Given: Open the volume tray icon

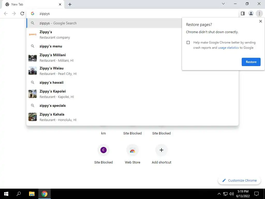Looking at the screenshot, I should (x=232, y=194).
